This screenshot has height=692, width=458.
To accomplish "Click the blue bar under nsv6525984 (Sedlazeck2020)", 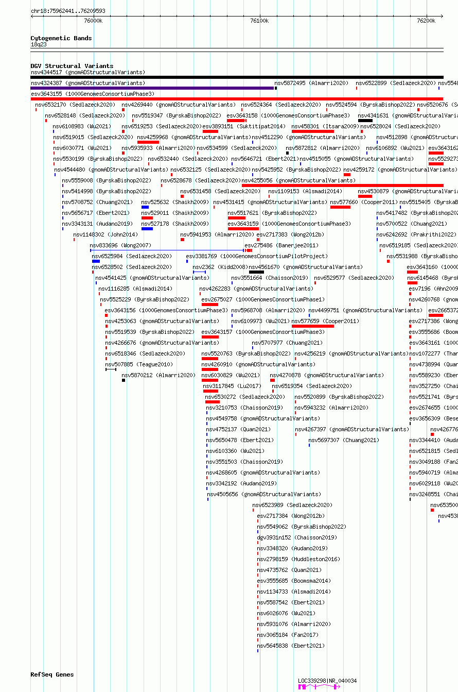I will pos(96,261).
